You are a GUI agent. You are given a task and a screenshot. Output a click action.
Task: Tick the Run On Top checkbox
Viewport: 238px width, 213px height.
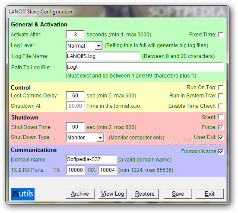point(221,87)
